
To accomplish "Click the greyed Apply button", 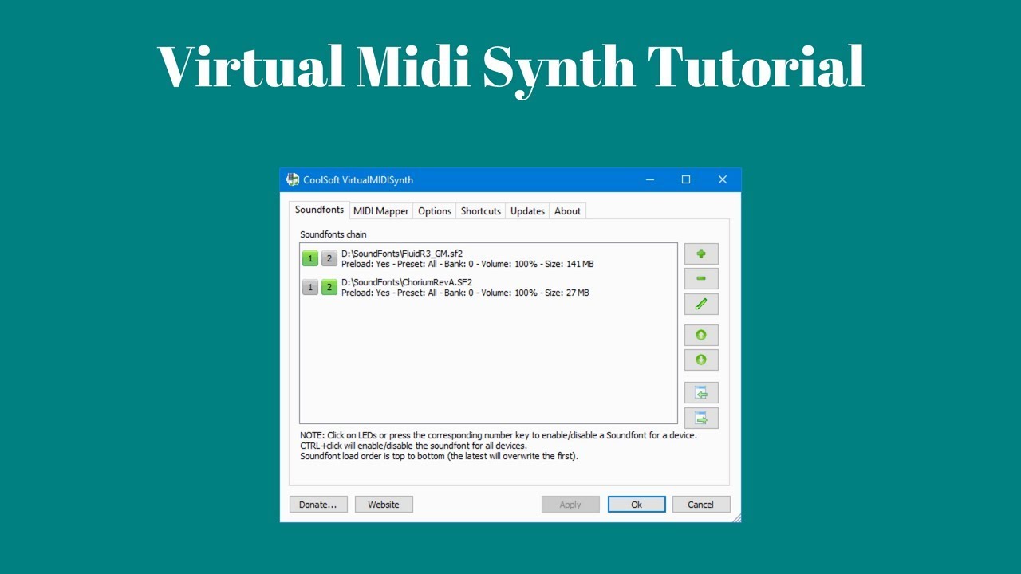I will point(570,505).
